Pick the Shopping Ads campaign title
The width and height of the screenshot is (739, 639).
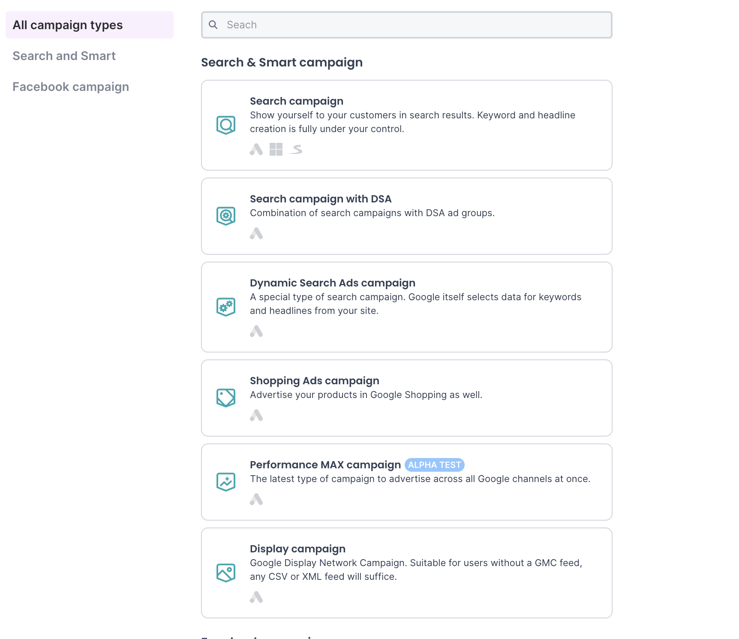pos(315,381)
